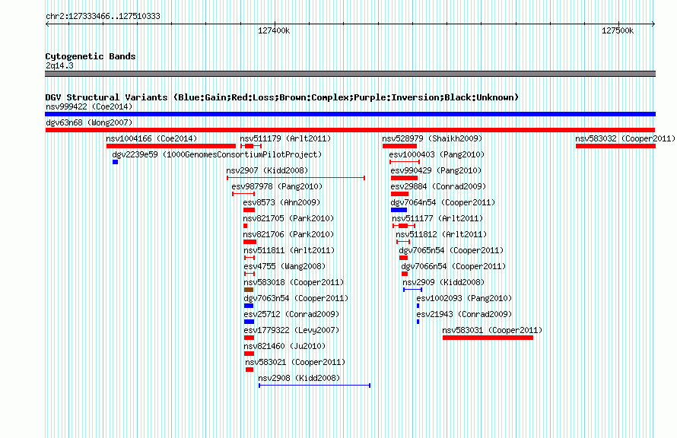
Task: Click the red bar under nsv528979
Action: point(399,146)
